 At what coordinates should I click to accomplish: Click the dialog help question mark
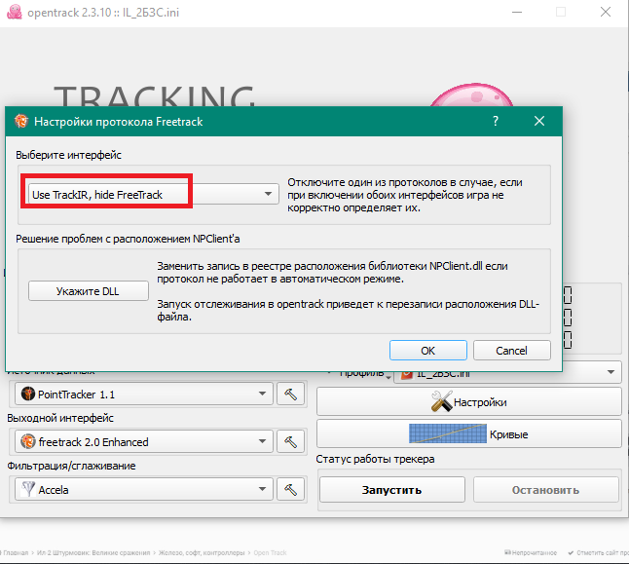tap(496, 121)
